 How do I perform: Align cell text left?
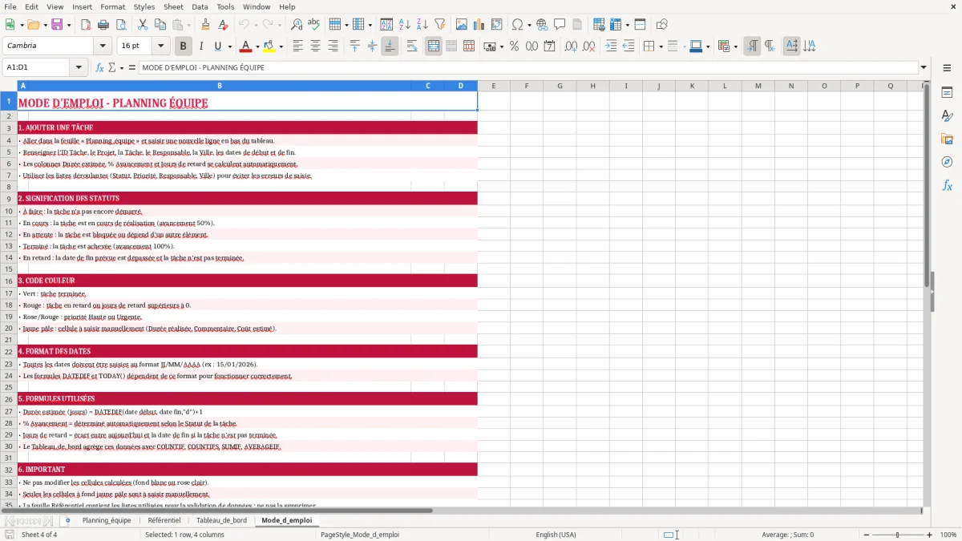tap(297, 46)
